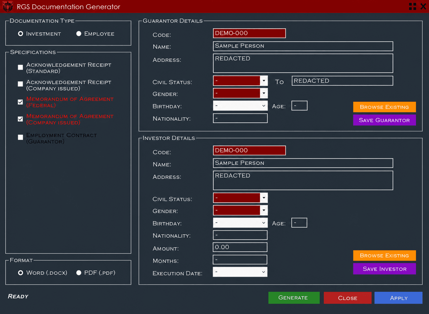The width and height of the screenshot is (429, 314).
Task: Click Investor Nationality field
Action: click(240, 235)
